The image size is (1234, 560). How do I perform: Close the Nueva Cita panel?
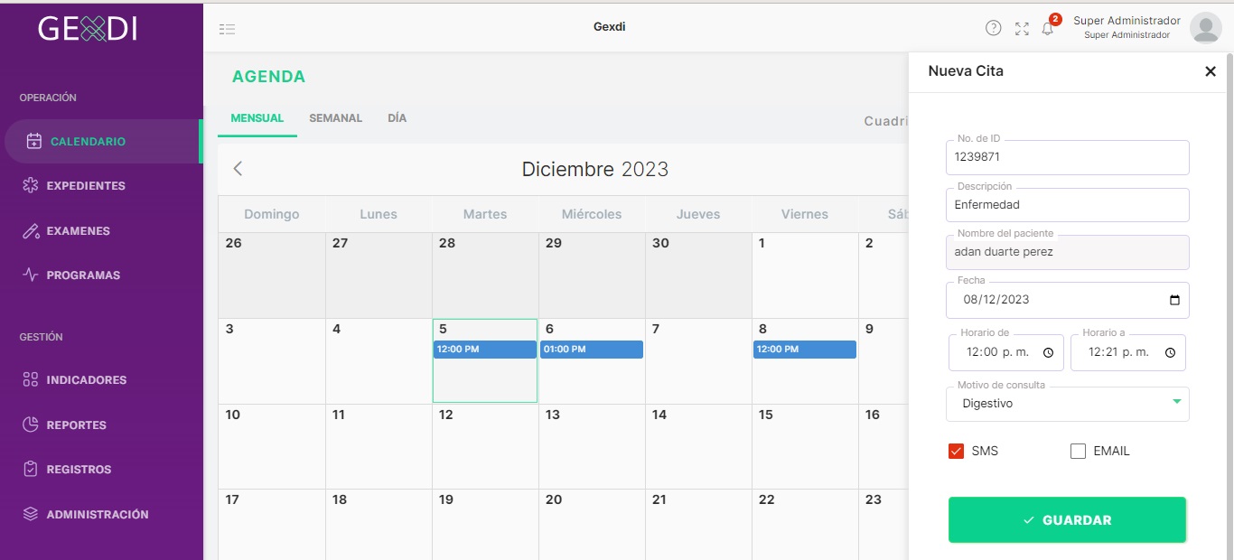pos(1211,71)
